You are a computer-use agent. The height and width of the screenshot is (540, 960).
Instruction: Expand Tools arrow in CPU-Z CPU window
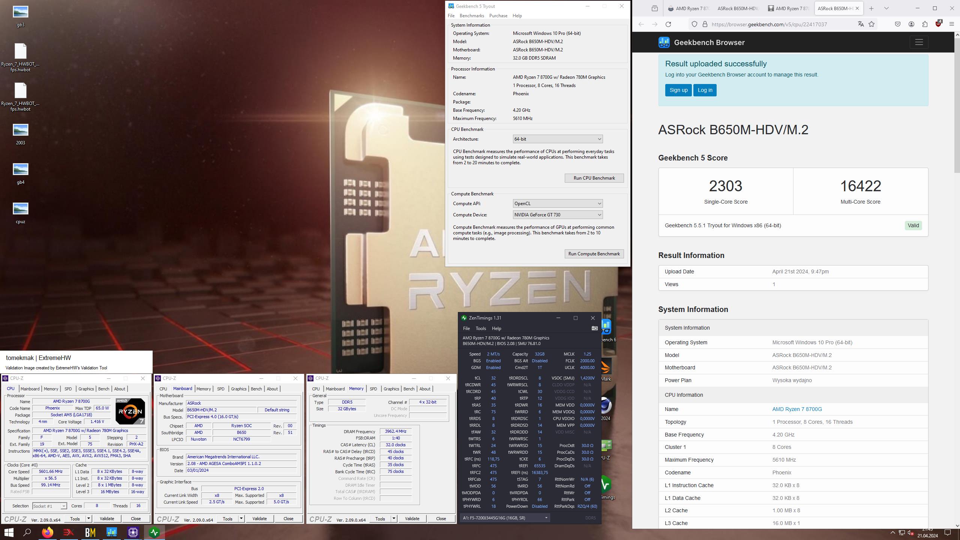pos(89,519)
